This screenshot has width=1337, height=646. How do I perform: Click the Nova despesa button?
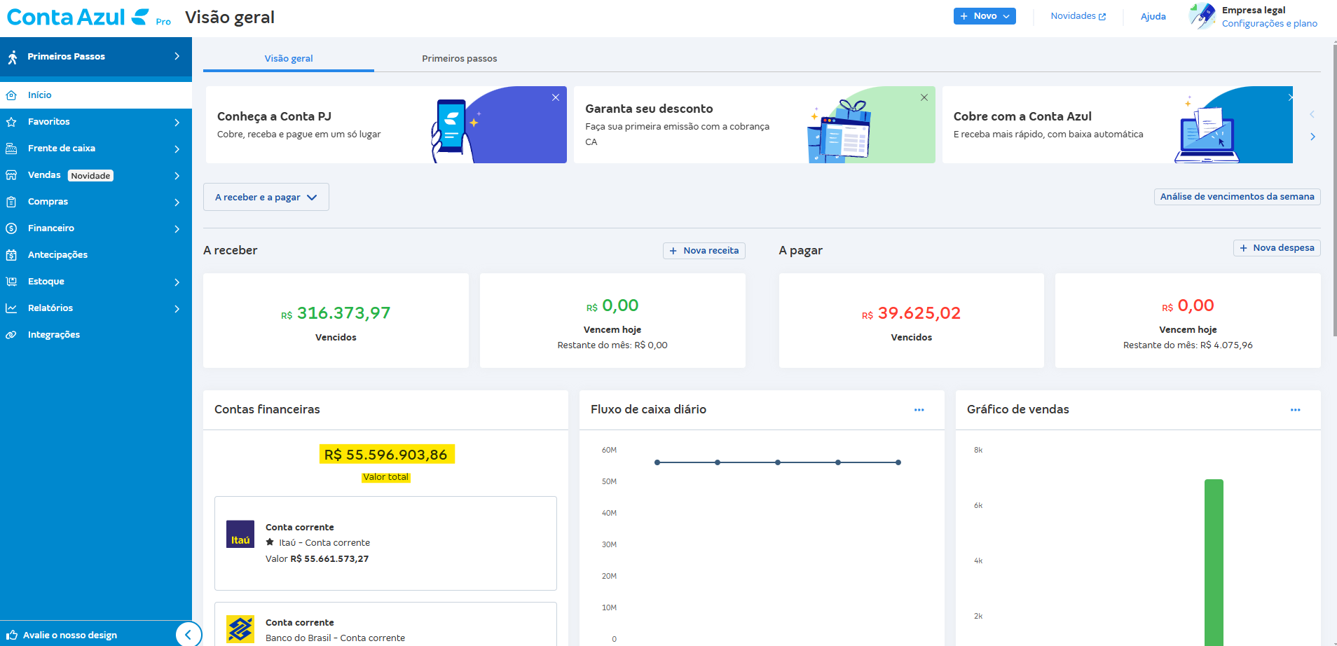click(1277, 248)
